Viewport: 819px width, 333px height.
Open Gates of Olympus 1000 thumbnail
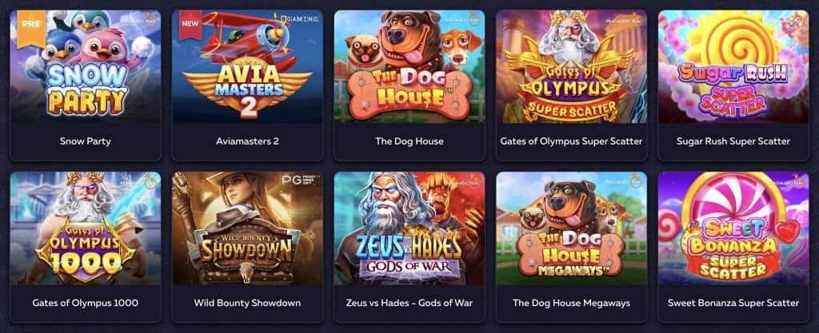coord(85,228)
